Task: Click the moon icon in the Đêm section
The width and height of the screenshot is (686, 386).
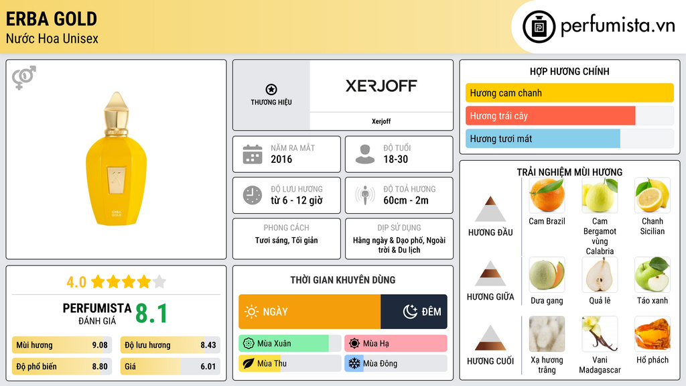Action: pos(410,312)
